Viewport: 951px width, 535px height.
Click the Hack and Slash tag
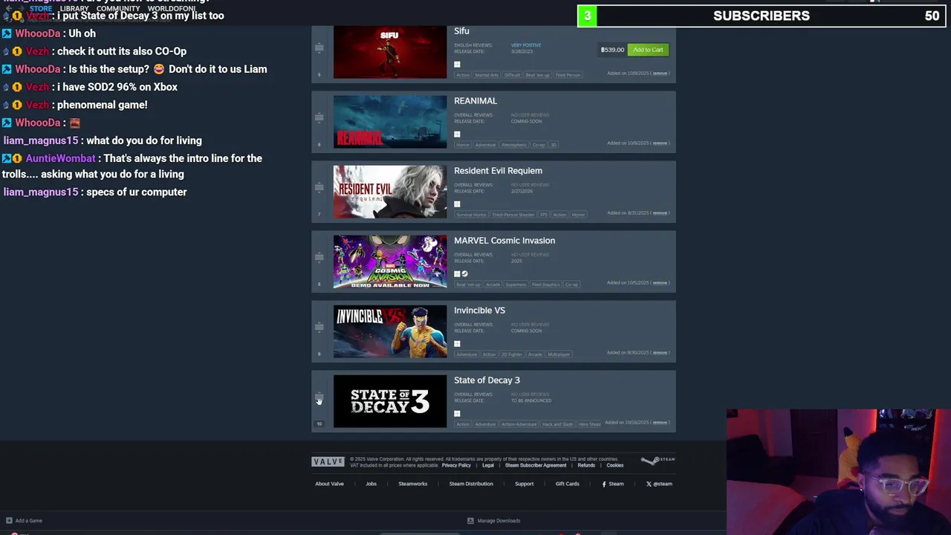coord(557,424)
